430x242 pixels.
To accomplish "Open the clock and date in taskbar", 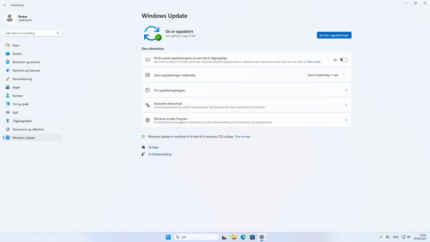I will coord(420,237).
